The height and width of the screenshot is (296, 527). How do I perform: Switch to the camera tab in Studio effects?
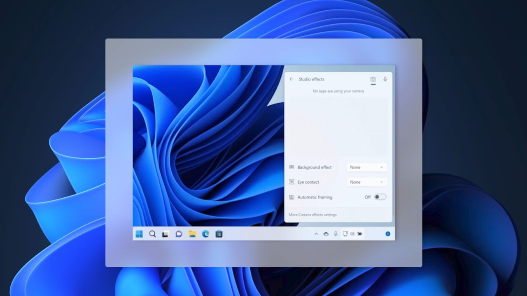[373, 79]
